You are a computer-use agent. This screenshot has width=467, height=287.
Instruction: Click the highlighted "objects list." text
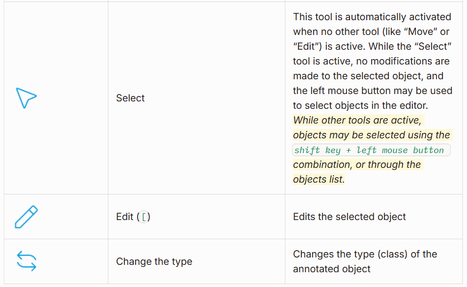(319, 179)
